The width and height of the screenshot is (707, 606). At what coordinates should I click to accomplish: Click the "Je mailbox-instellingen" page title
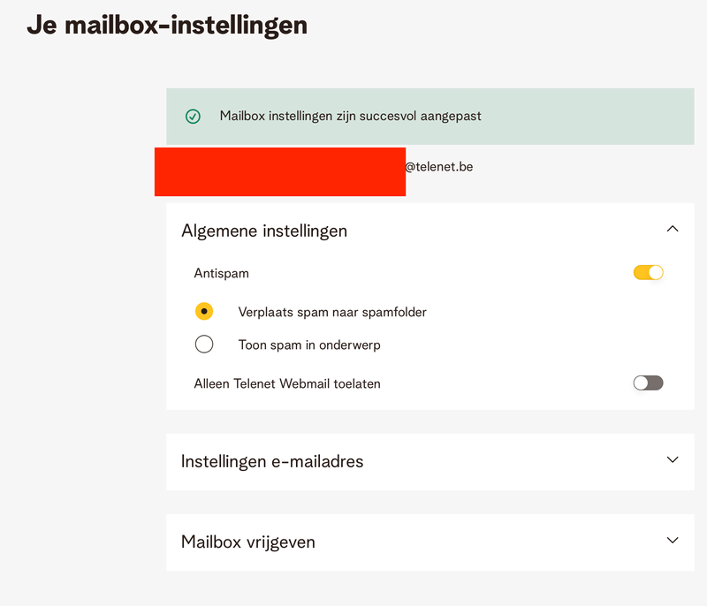click(167, 25)
